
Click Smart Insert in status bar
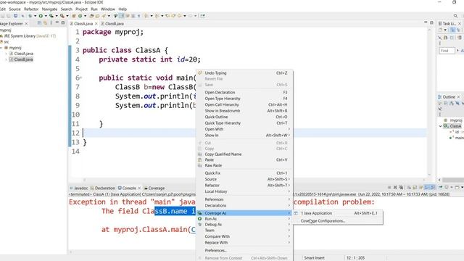click(x=314, y=258)
